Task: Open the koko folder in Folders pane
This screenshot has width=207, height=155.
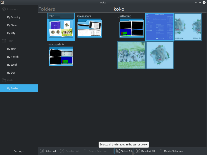Action: [x=61, y=27]
